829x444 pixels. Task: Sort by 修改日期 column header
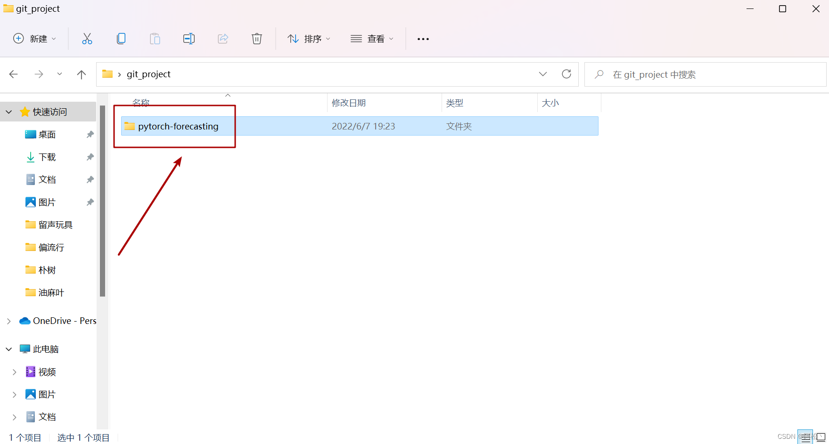[349, 103]
